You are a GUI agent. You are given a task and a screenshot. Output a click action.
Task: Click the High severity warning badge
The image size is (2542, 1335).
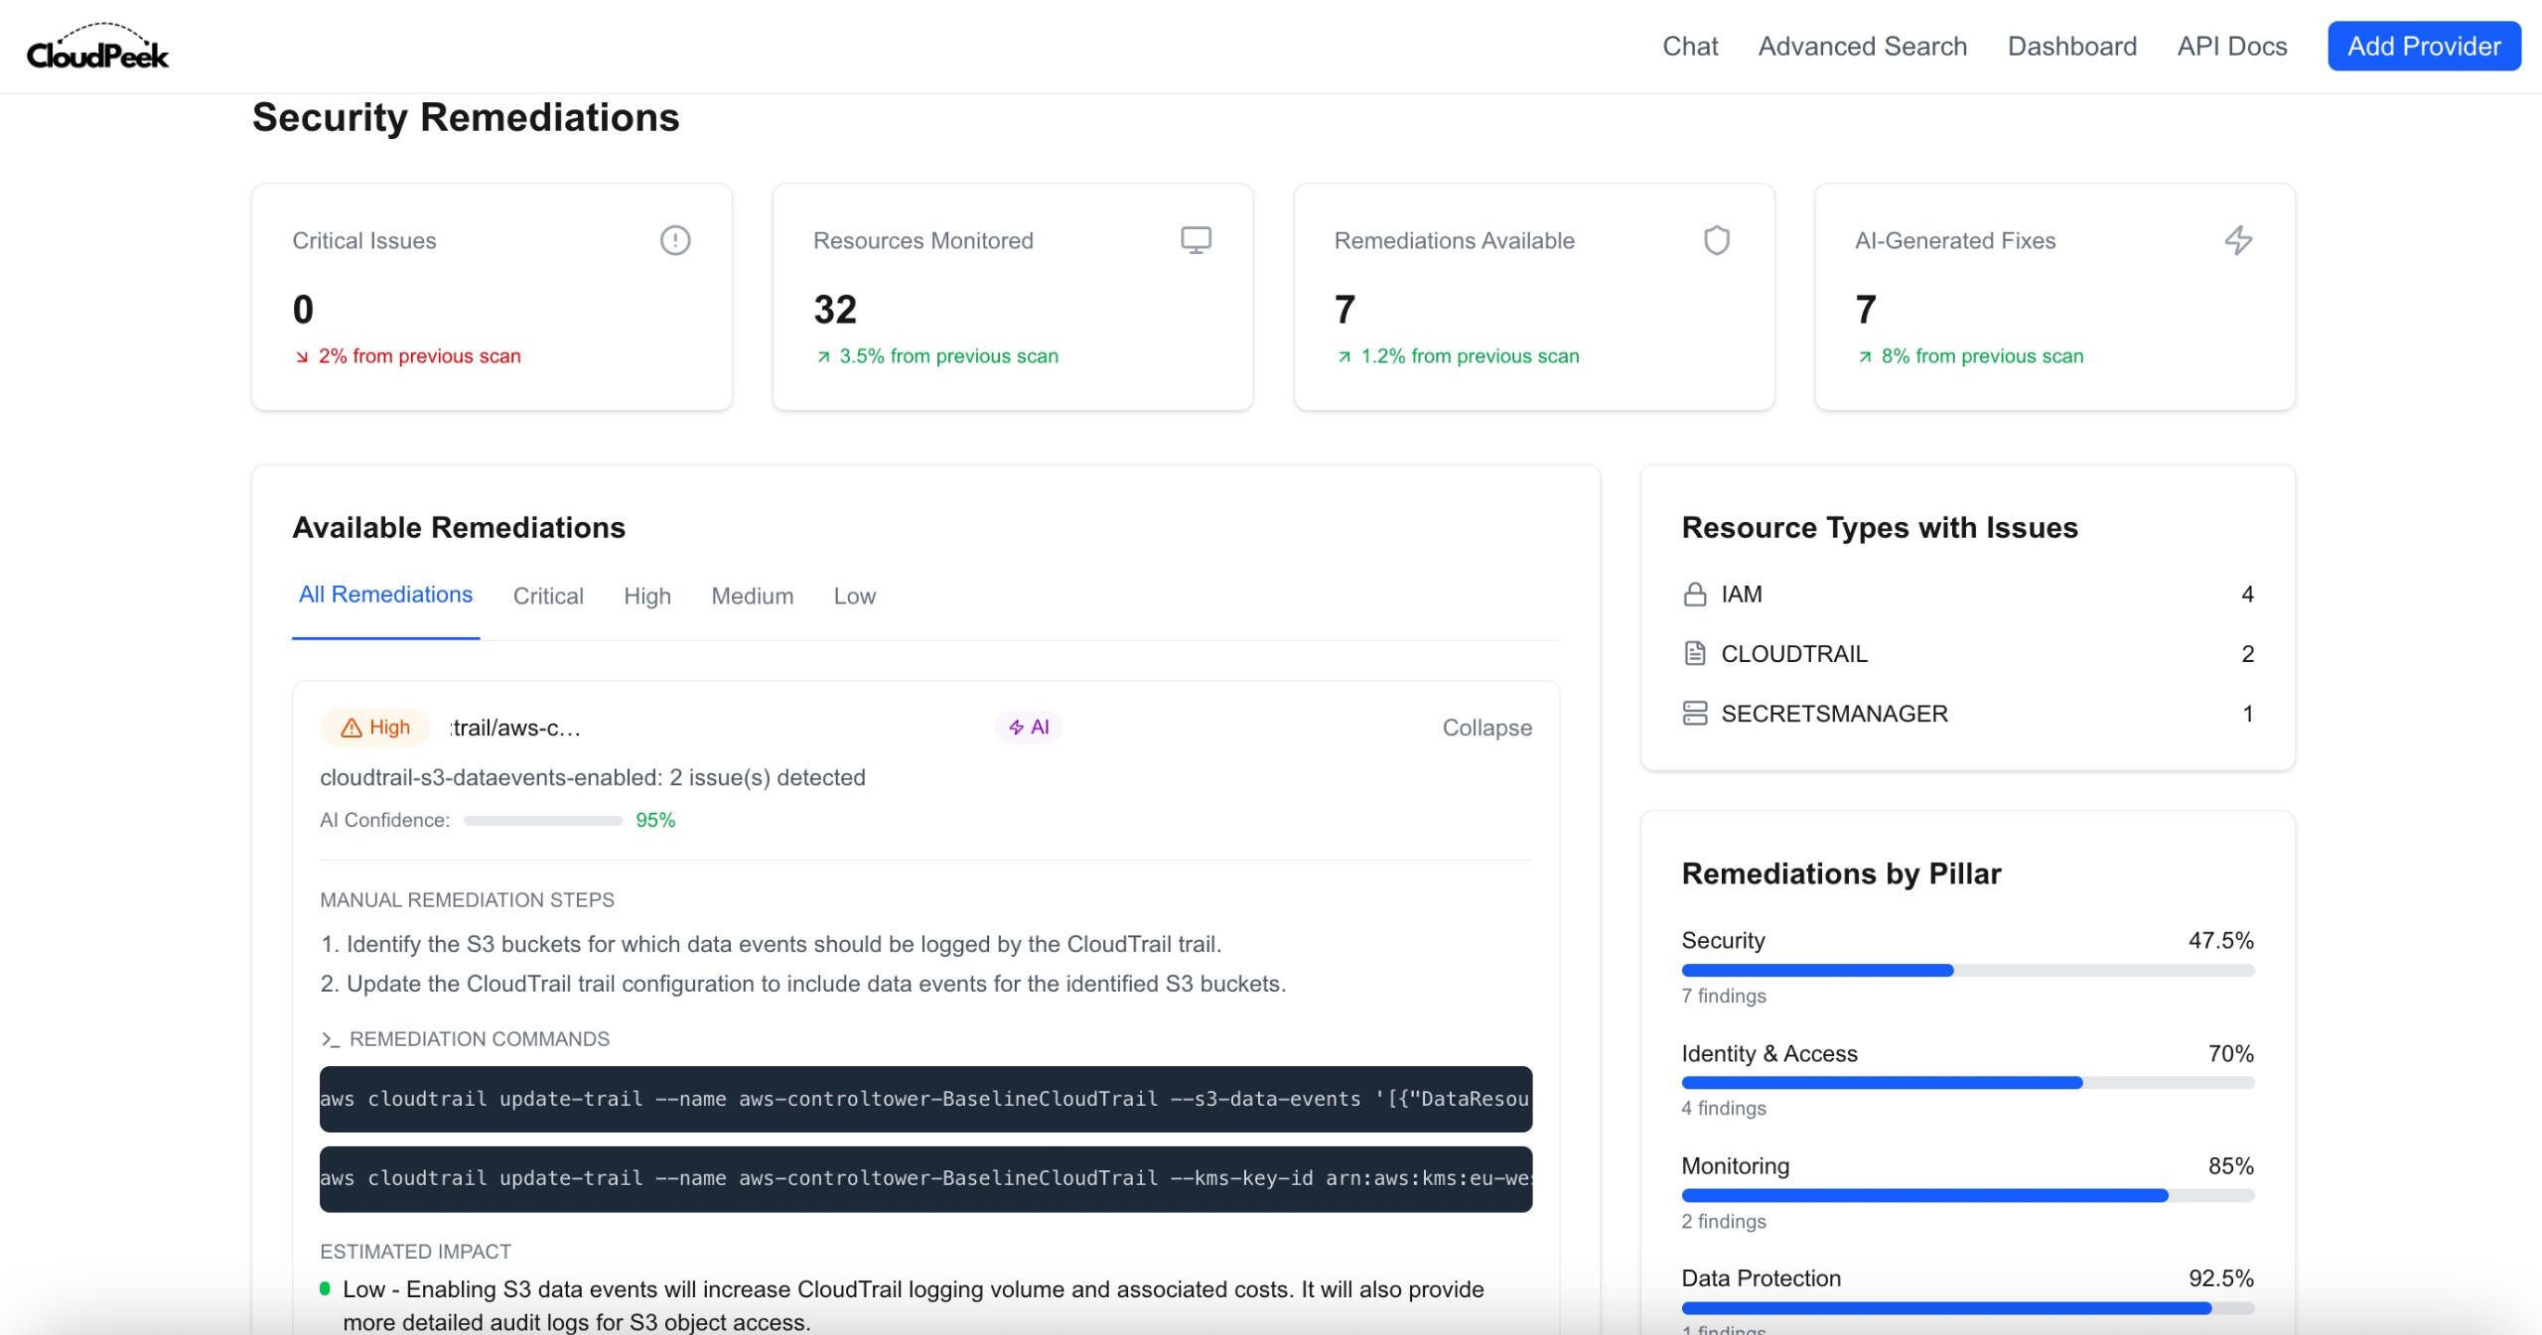(x=374, y=728)
